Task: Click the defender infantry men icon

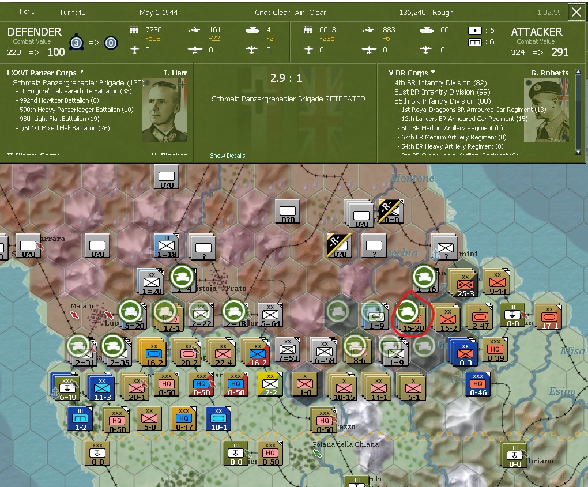Action: click(x=134, y=29)
